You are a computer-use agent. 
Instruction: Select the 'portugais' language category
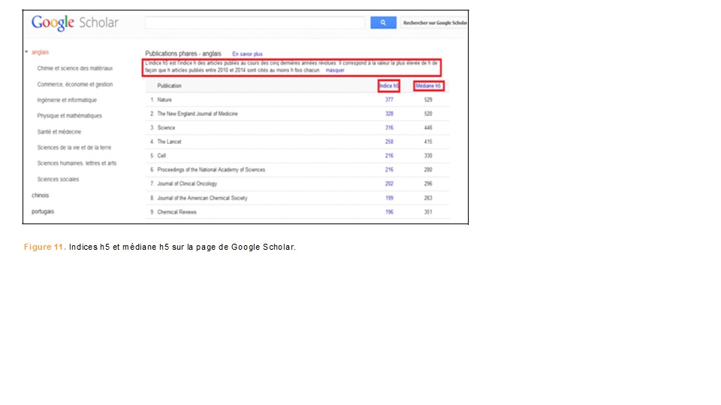43,211
